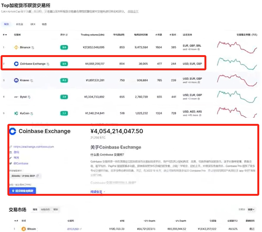
Task: Click the ¥4,054,214,047.50 volume figure
Action: [x=117, y=131]
